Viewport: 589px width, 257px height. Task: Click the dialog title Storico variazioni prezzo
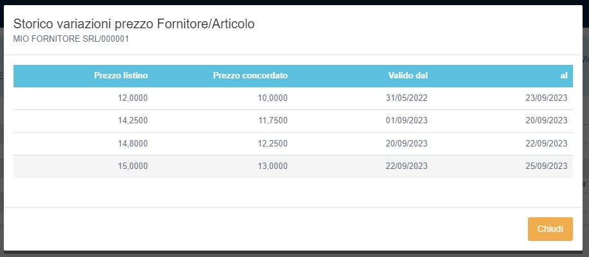click(x=134, y=24)
